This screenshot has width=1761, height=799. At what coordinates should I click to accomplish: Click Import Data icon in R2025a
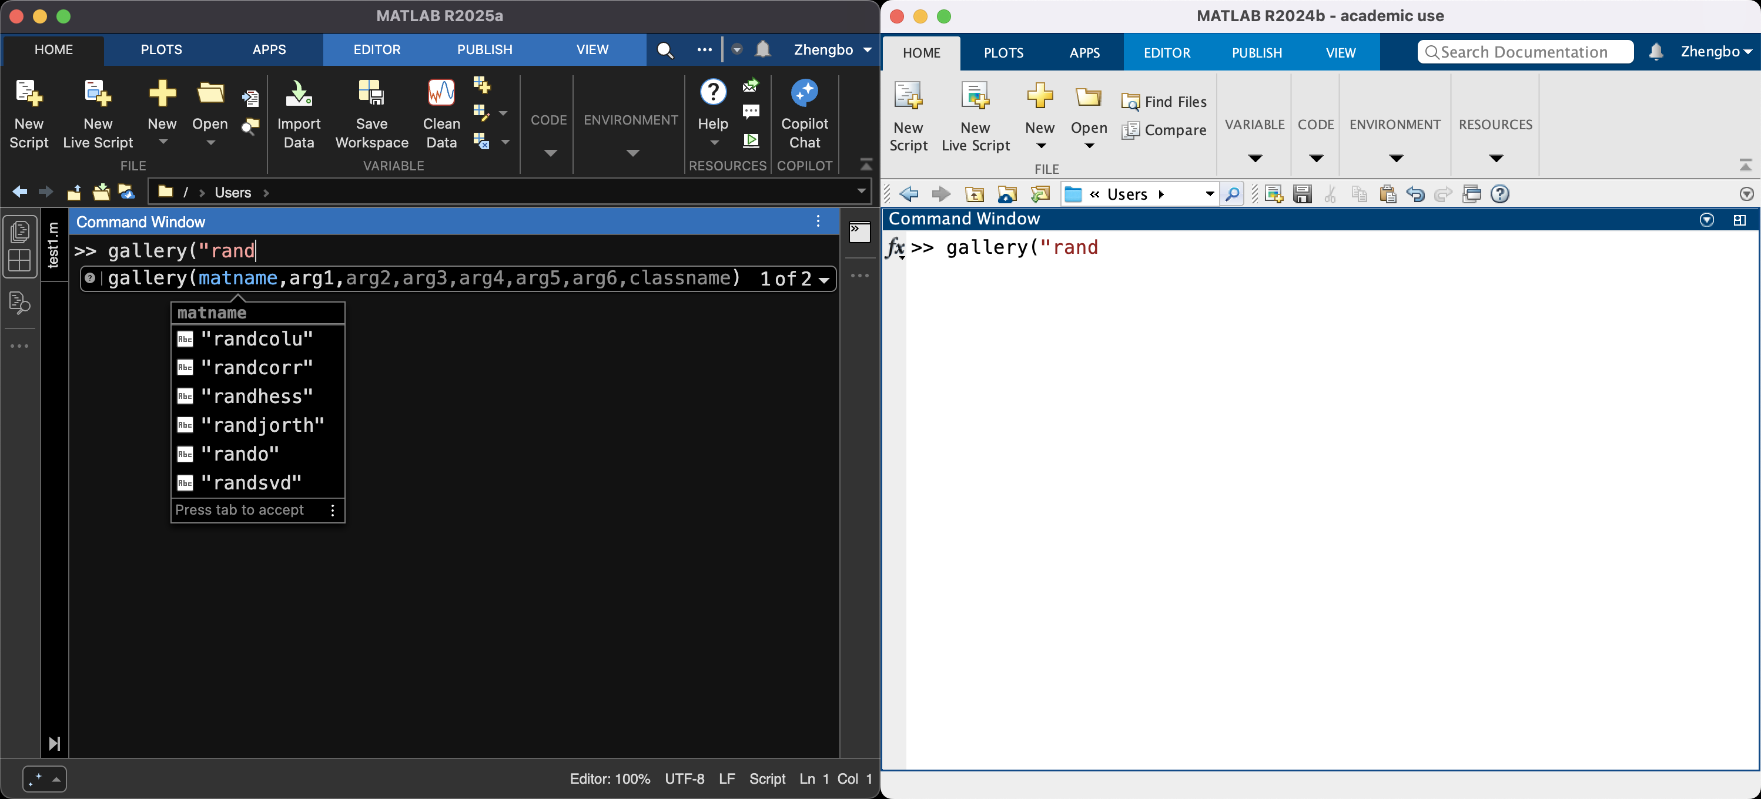[x=299, y=93]
